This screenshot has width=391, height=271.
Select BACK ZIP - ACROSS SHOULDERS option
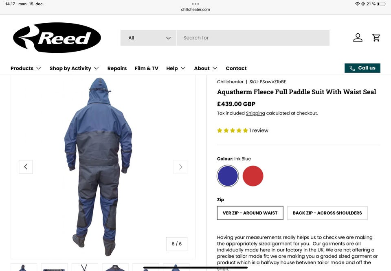(327, 213)
